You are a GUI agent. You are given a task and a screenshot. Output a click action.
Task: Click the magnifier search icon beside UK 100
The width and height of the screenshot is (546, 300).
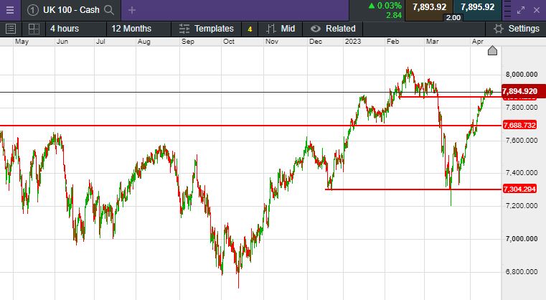(109, 10)
